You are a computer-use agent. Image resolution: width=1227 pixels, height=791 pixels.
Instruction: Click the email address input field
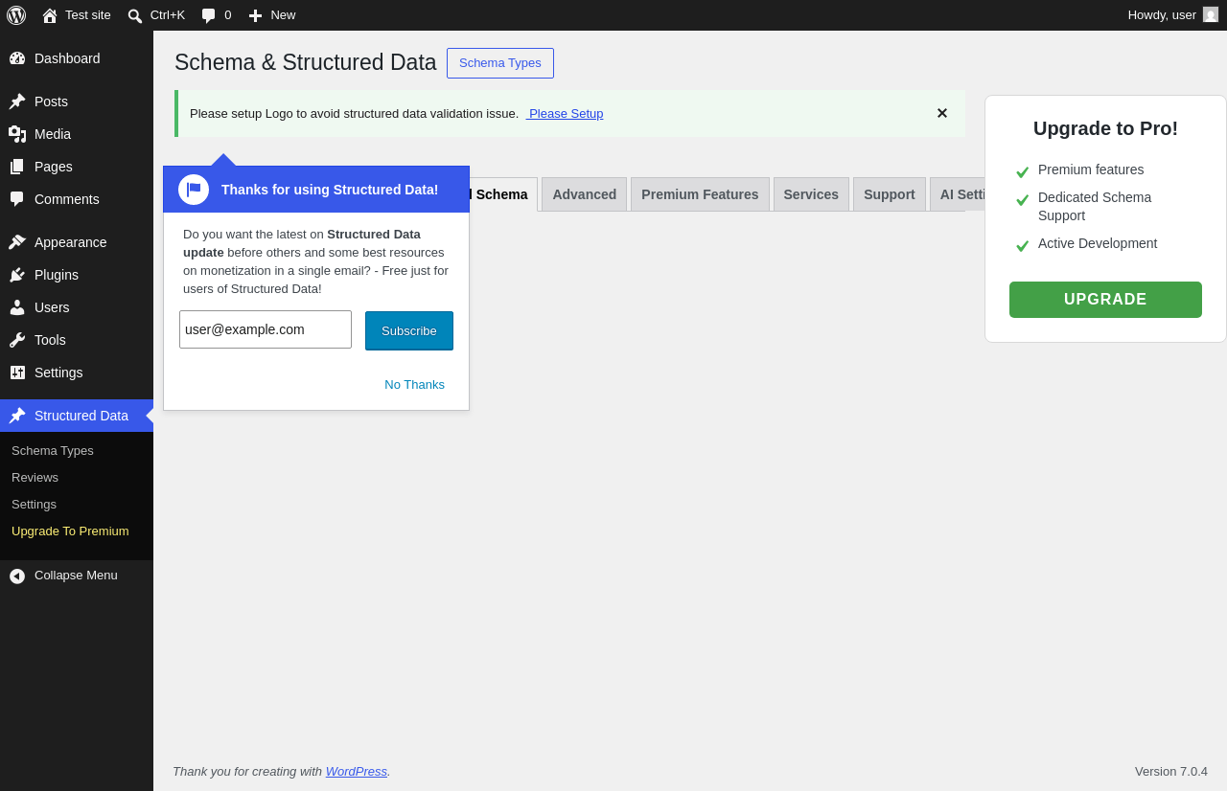tap(266, 329)
